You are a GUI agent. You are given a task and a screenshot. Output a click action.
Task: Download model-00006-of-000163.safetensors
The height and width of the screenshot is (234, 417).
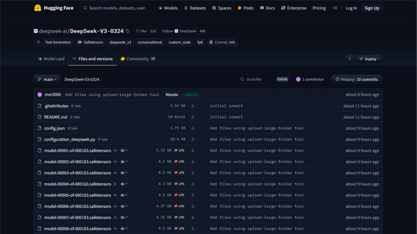(x=193, y=206)
